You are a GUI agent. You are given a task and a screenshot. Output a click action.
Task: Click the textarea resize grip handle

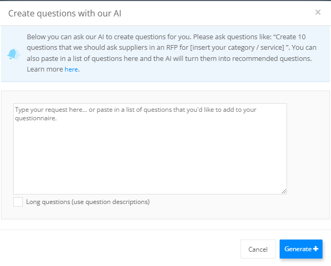(284, 191)
